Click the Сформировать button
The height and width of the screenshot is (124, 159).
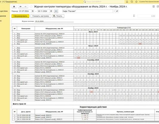[20, 16]
